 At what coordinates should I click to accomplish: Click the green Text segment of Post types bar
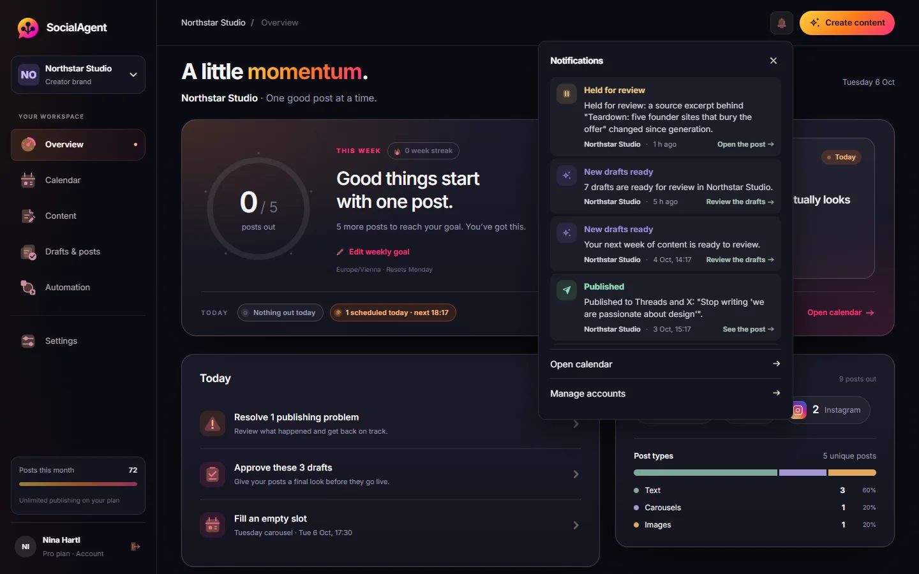[x=705, y=473]
